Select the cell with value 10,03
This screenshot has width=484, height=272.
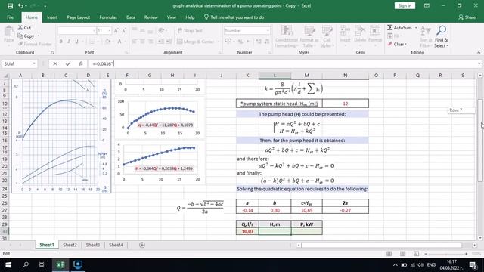point(247,231)
